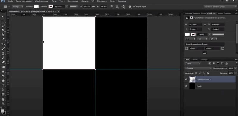Toggle lock transparent pixels

point(196,73)
